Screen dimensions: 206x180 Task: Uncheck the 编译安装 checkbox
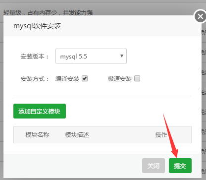point(85,78)
